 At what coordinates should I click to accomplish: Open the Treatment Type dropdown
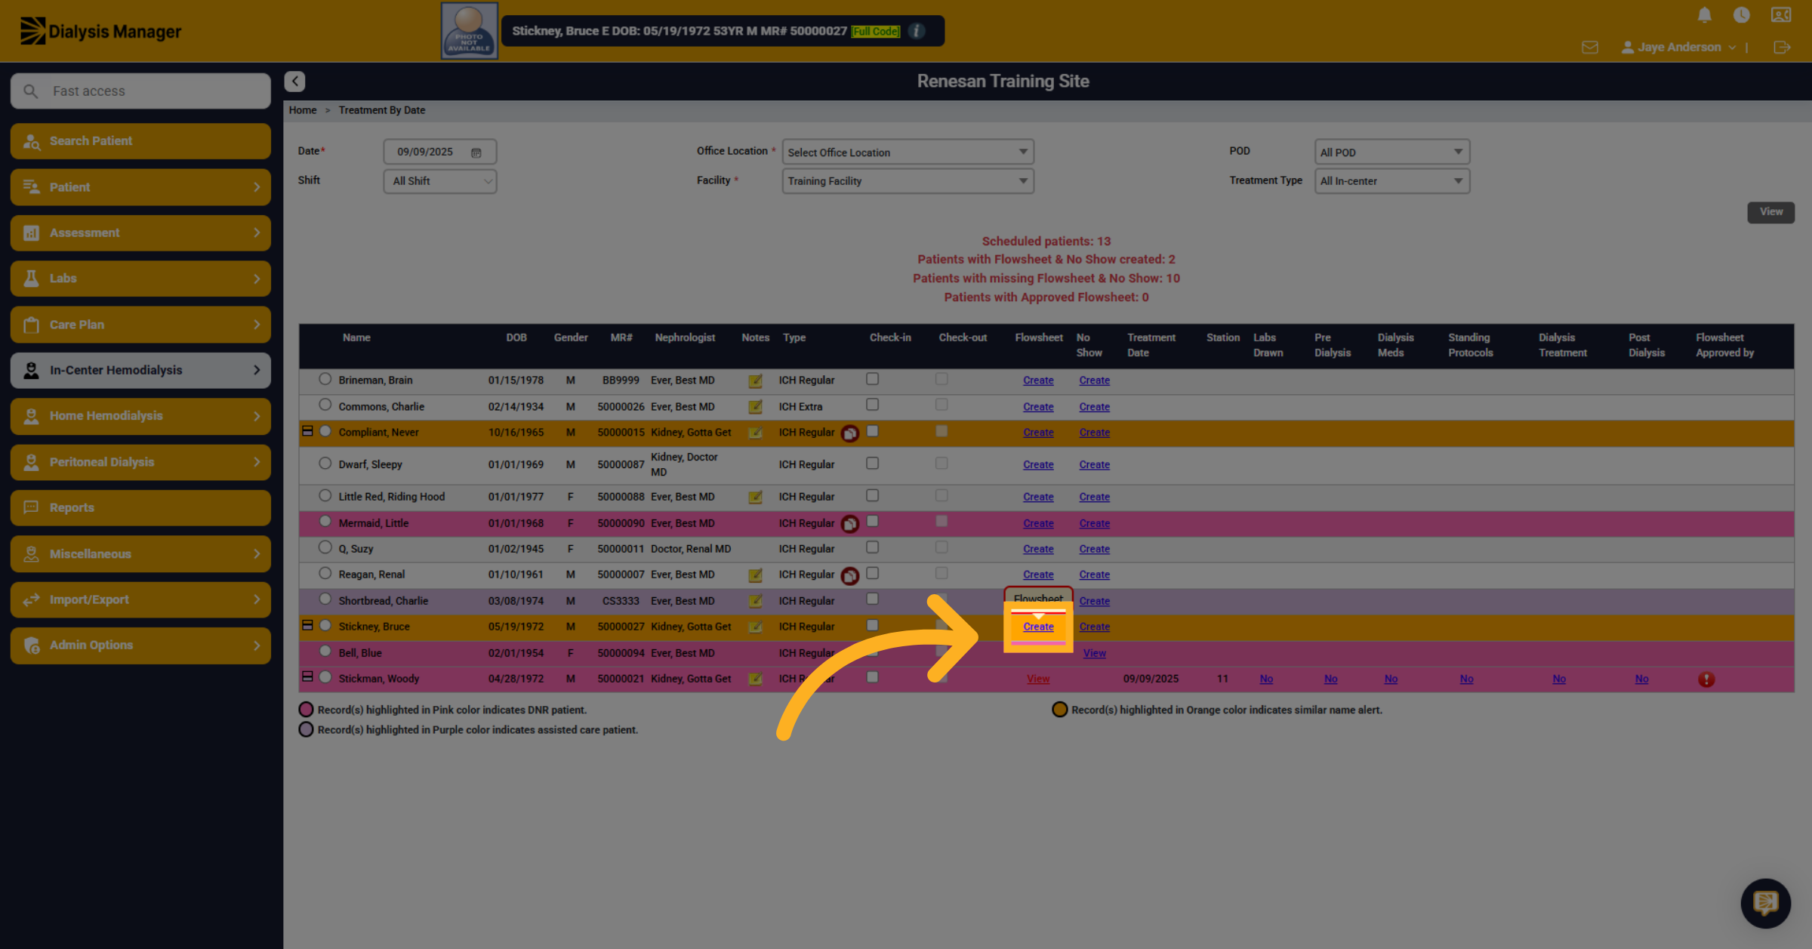1391,181
